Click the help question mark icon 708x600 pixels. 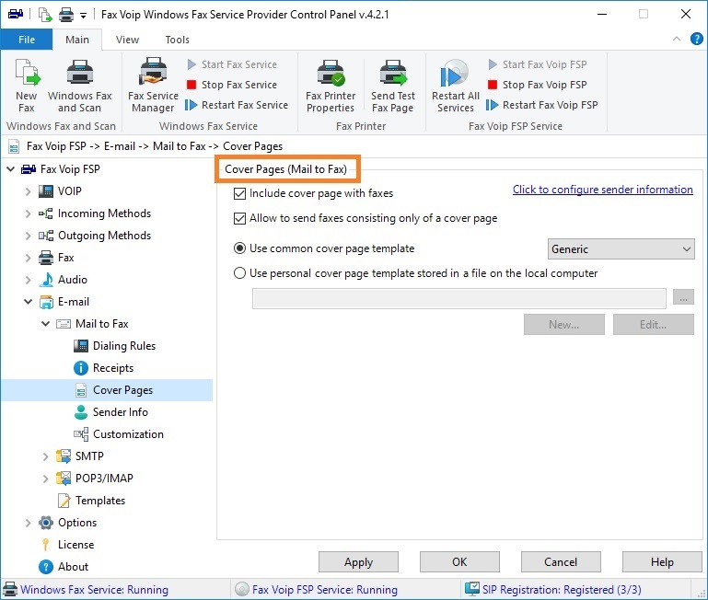point(696,40)
